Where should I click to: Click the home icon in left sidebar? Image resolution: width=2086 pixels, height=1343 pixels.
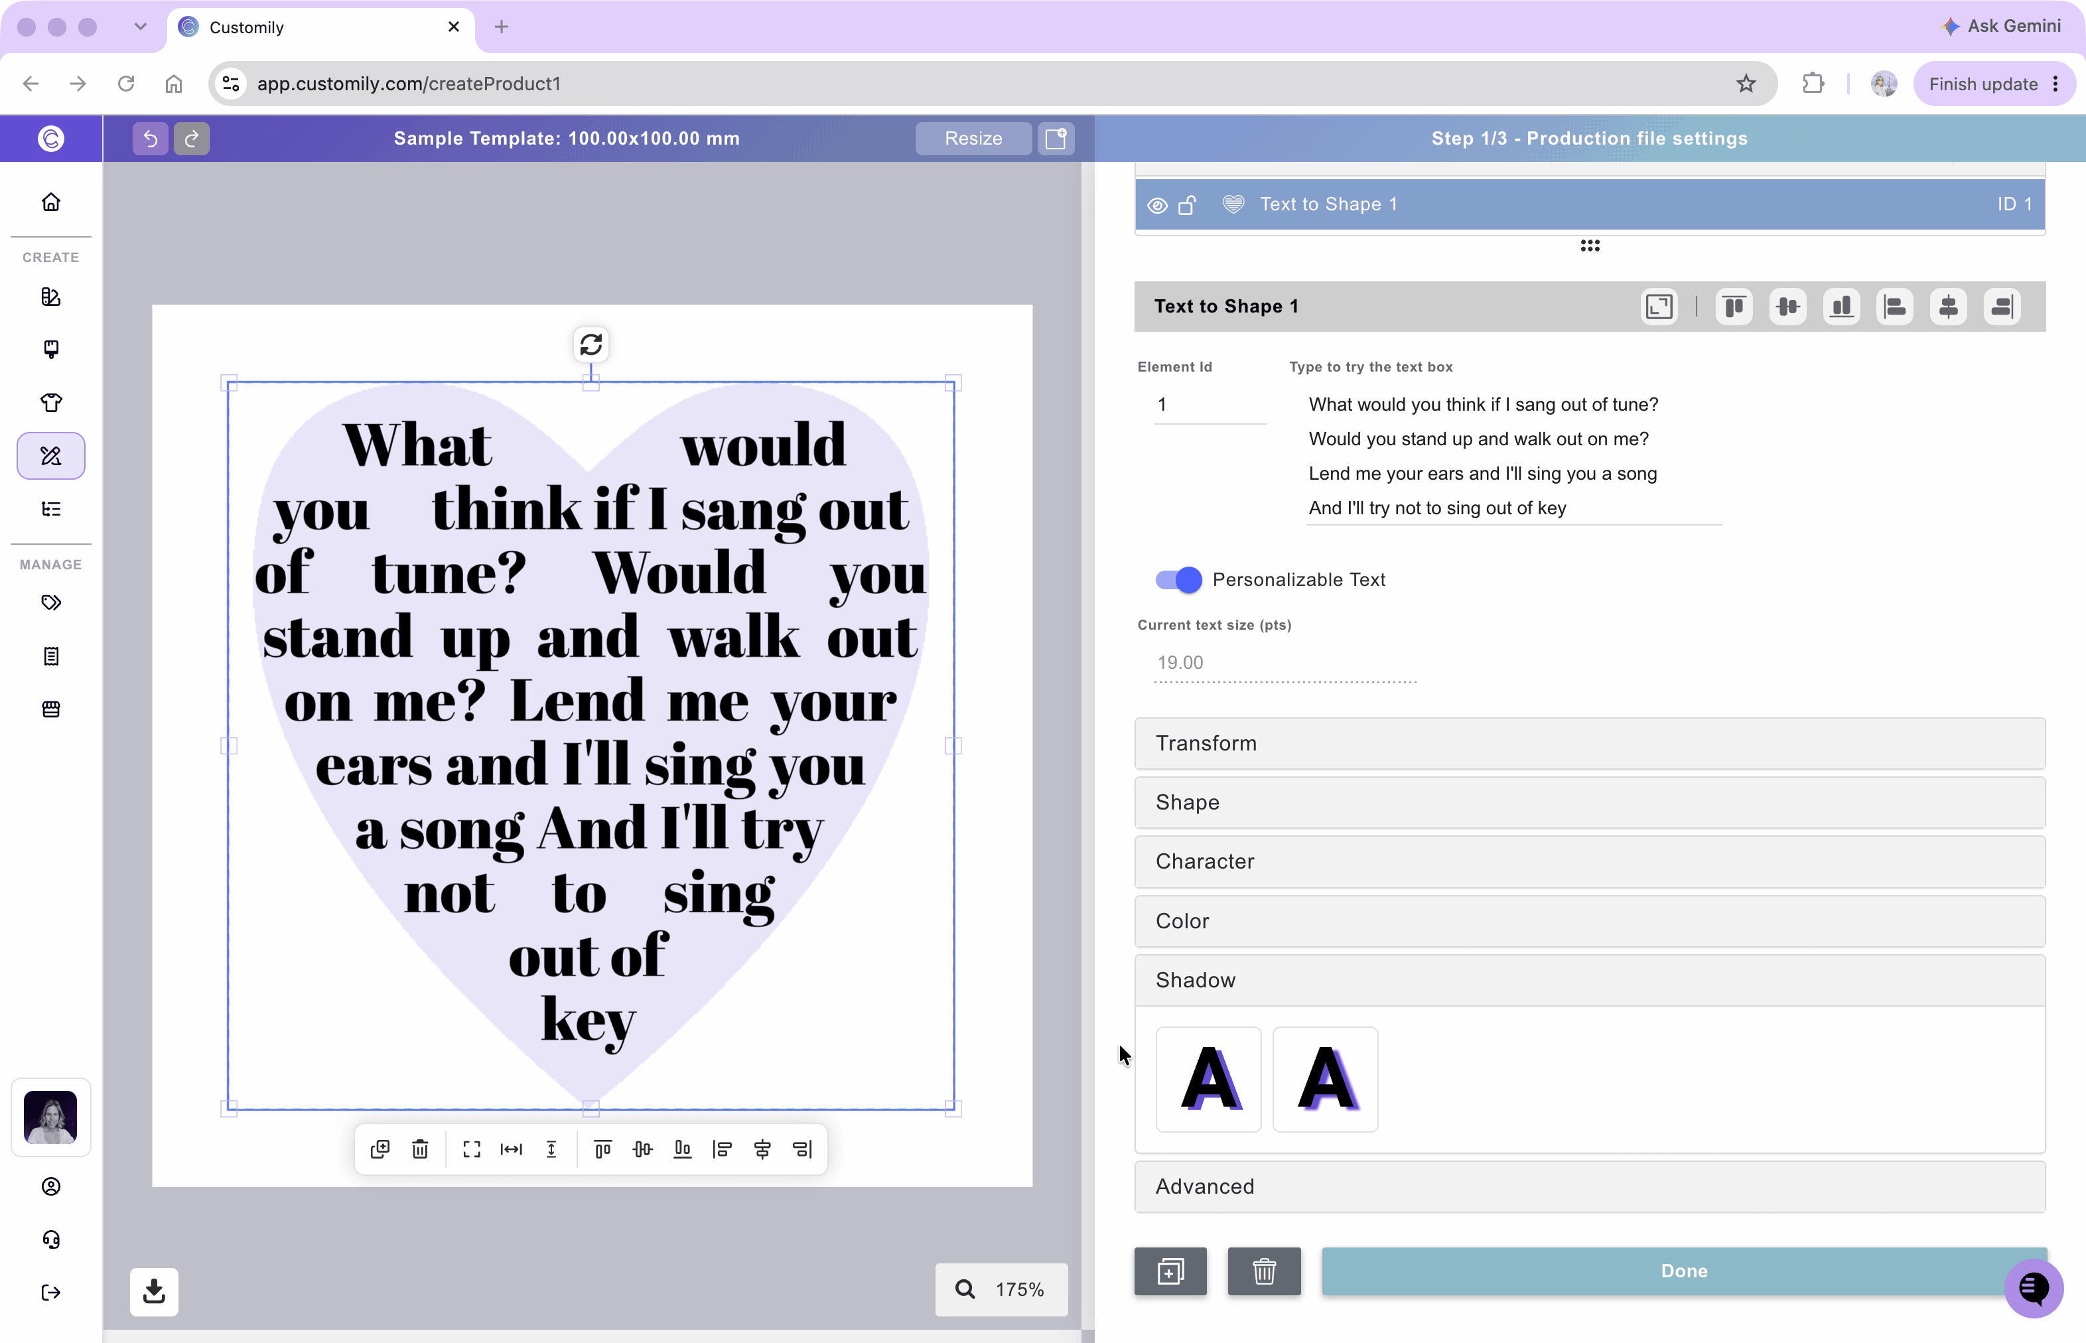tap(50, 202)
